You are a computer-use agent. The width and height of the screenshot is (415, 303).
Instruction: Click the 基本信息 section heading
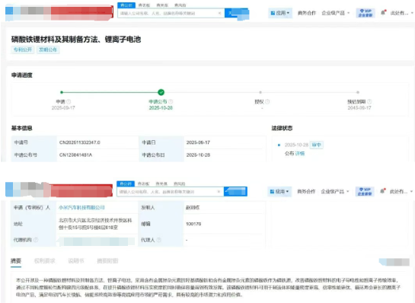[22, 129]
